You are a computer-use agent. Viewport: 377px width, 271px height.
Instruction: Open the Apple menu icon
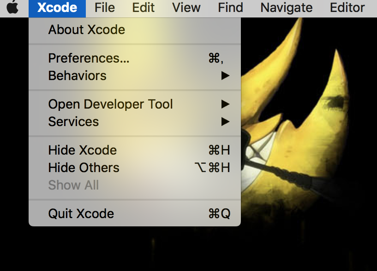(x=12, y=7)
